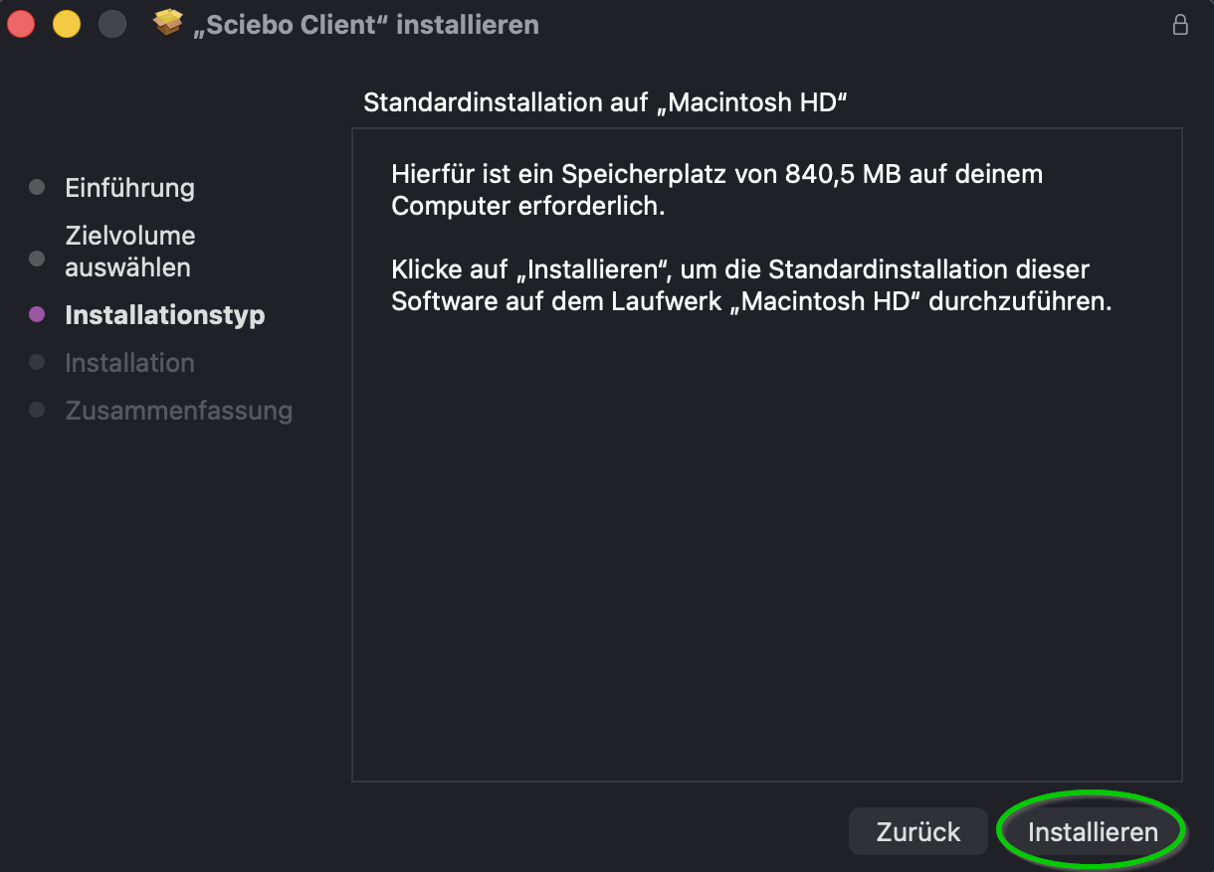Select the Installation step
1214x872 pixels.
point(129,363)
